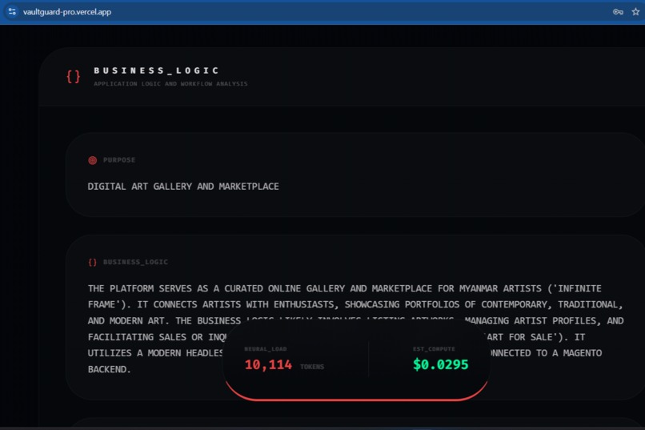Open the saved passwords key icon
This screenshot has height=430, width=645.
pos(618,12)
